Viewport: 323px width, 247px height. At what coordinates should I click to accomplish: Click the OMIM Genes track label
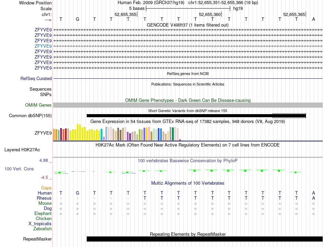pyautogui.click(x=38, y=105)
